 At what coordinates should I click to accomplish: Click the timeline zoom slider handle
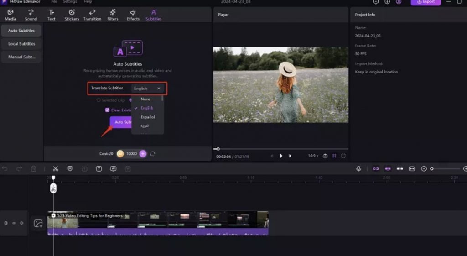point(432,169)
